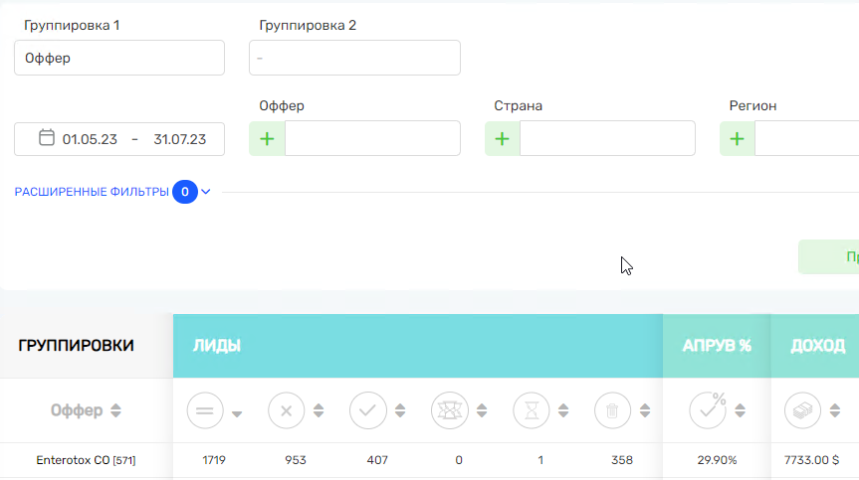Sort by rejected leads arrows

pyautogui.click(x=319, y=410)
